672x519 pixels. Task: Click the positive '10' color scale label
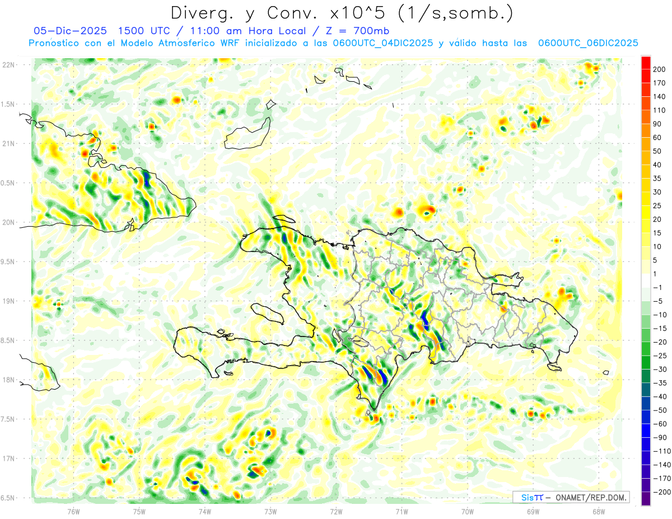[658, 247]
